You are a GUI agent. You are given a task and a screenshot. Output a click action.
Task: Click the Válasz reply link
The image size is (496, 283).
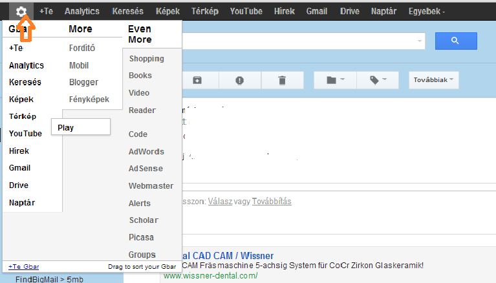(x=220, y=202)
